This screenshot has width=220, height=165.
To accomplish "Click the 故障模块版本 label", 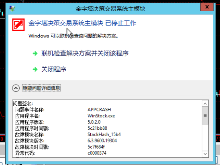I will coord(30,141).
